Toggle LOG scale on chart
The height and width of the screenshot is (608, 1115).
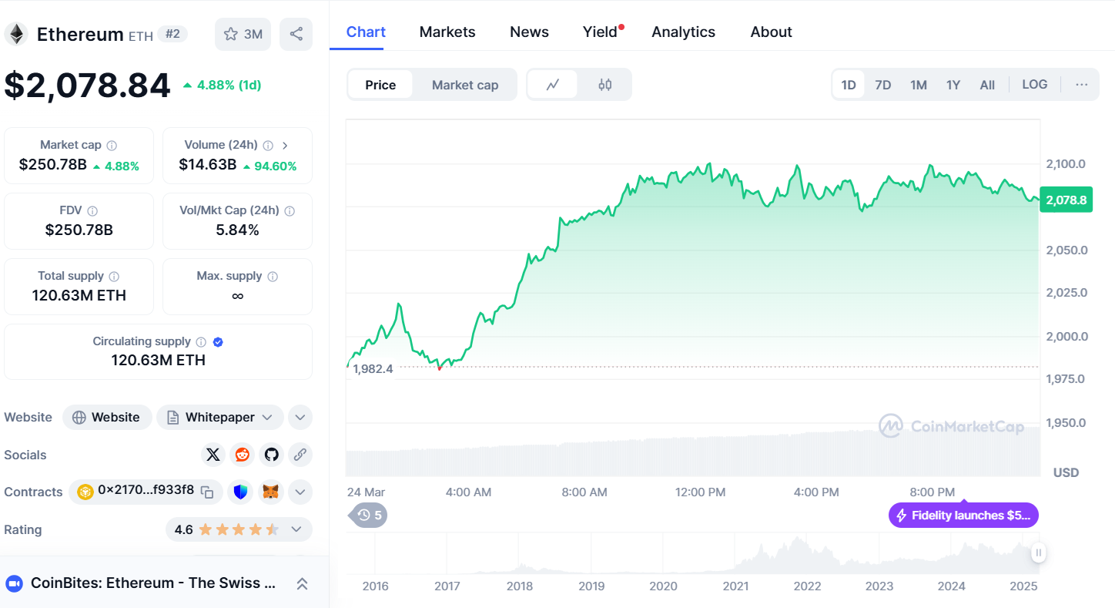coord(1035,85)
